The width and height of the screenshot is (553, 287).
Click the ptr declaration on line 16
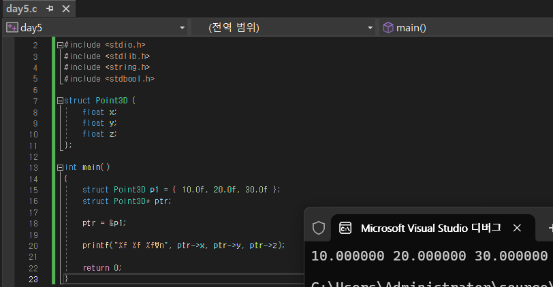coord(127,201)
